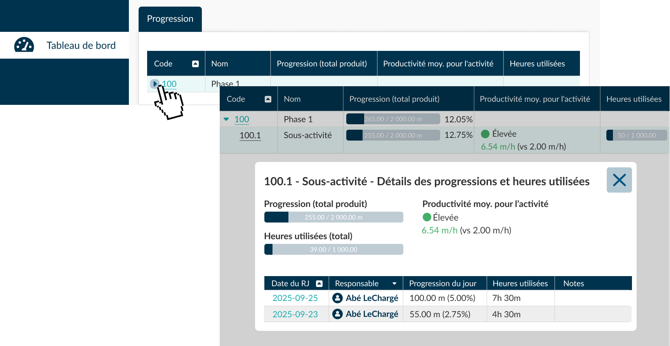Screen dimensions: 670x346
Task: Click the Sous-activité progress bar 255.00 / 2 000.00 m
Action: click(x=393, y=135)
